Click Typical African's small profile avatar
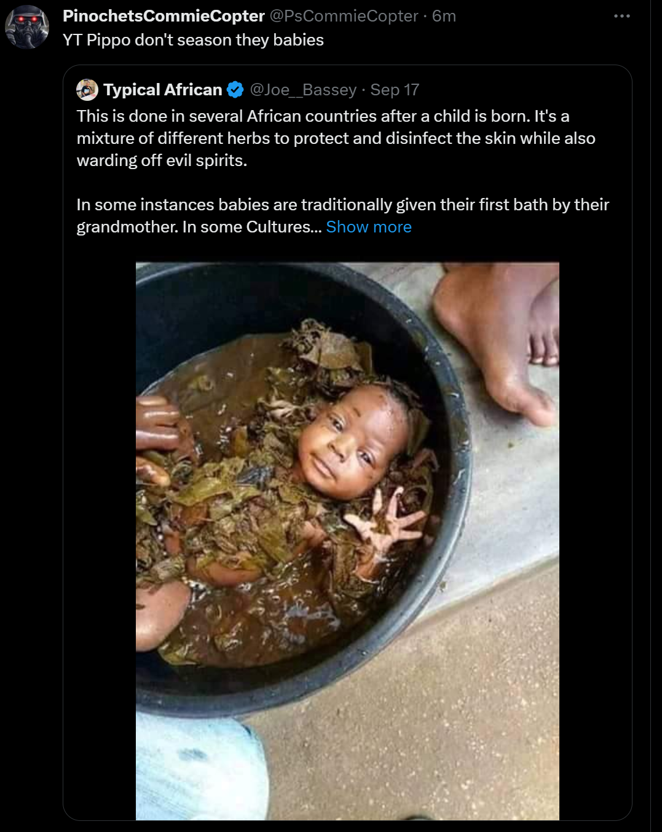 coord(87,90)
